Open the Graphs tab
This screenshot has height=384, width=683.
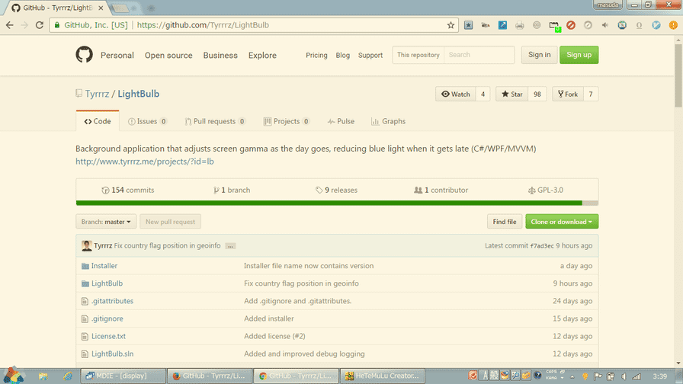pyautogui.click(x=388, y=121)
